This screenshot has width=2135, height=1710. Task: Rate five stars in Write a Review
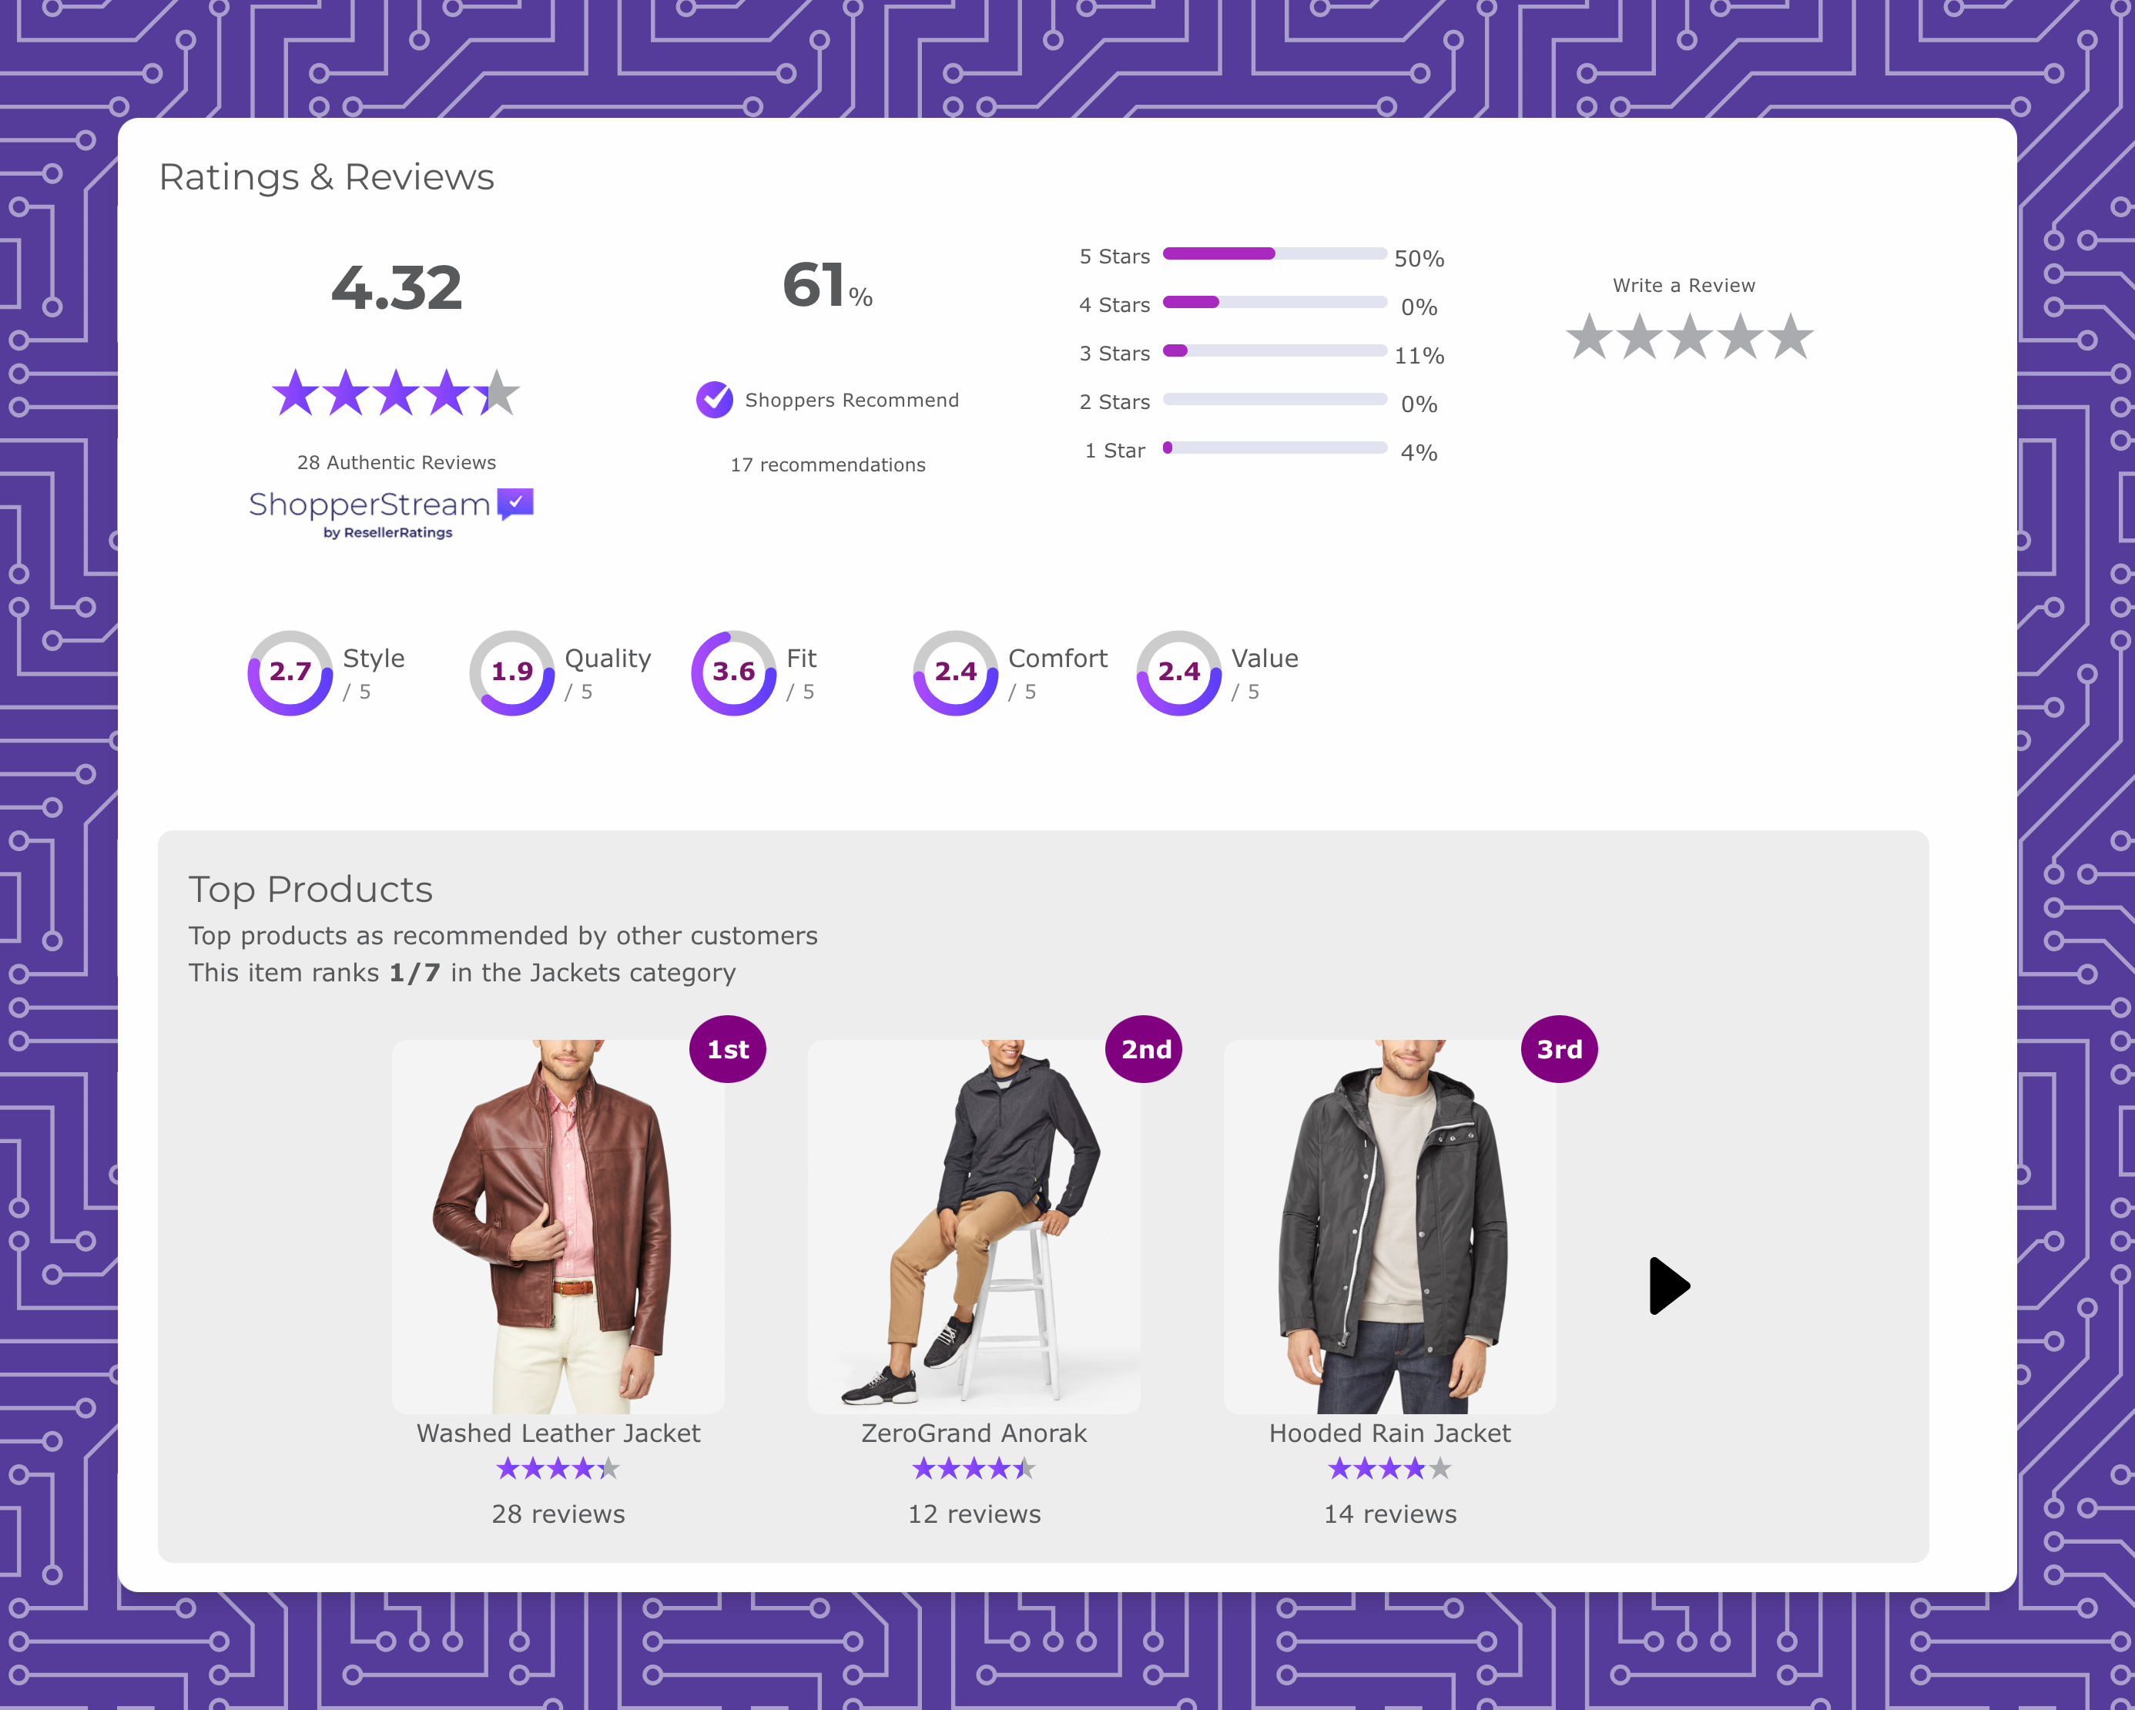(x=1791, y=337)
